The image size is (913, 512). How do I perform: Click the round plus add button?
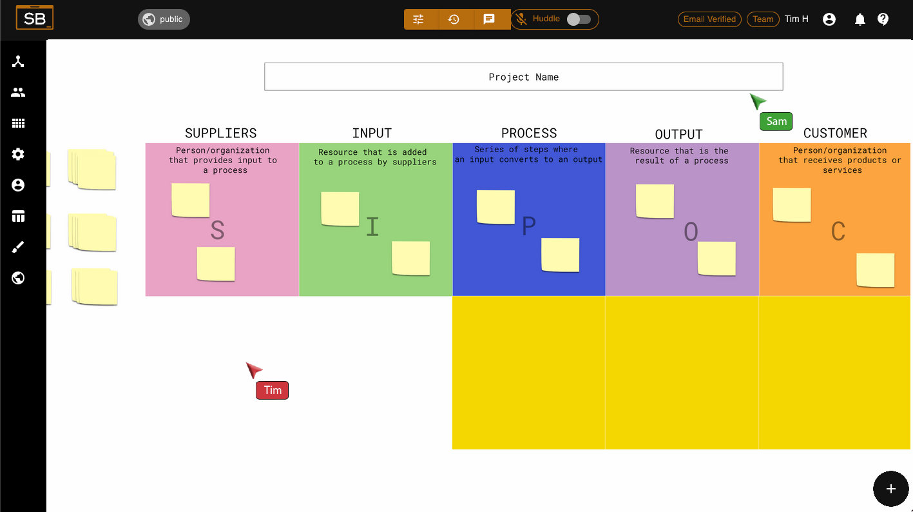(891, 489)
